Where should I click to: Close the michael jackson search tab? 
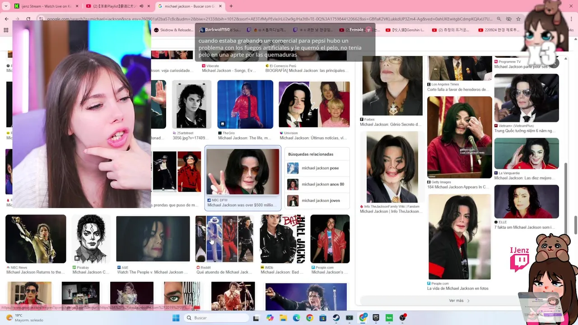tap(220, 6)
